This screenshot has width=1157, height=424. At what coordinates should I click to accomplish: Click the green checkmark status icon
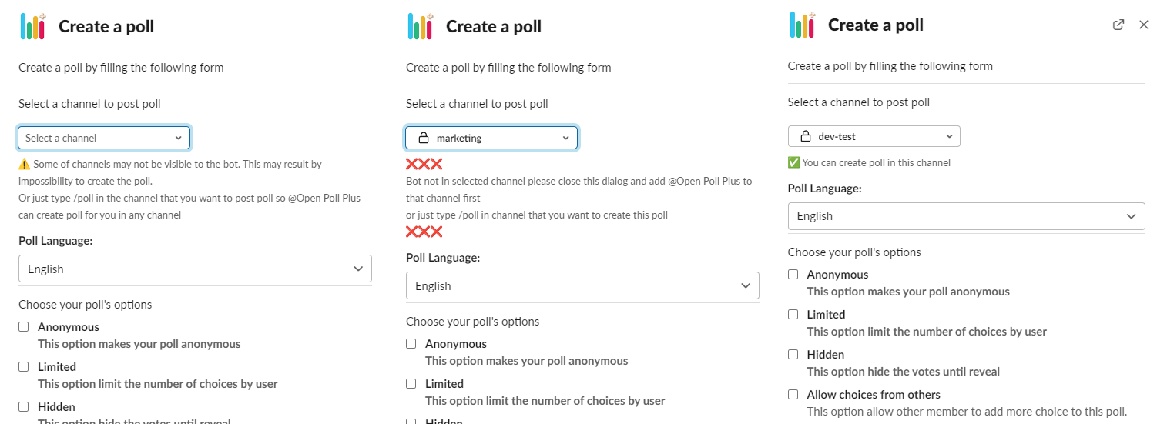(x=793, y=162)
